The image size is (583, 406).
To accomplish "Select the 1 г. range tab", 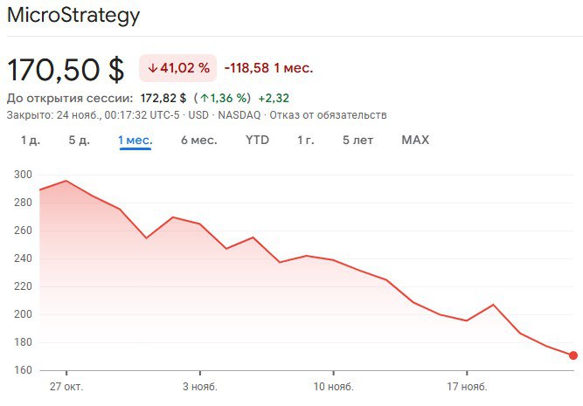I will (305, 140).
